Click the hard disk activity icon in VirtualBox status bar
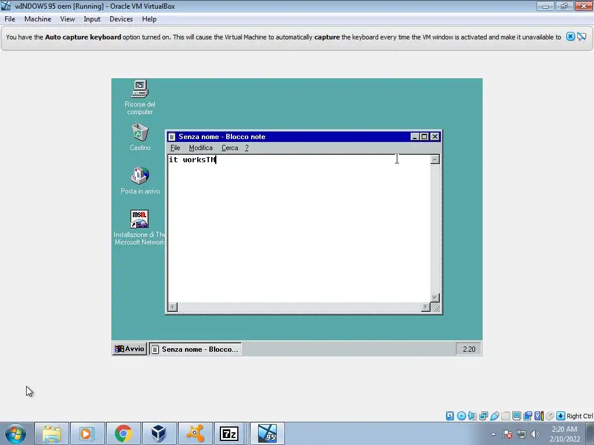594x445 pixels. tap(450, 416)
